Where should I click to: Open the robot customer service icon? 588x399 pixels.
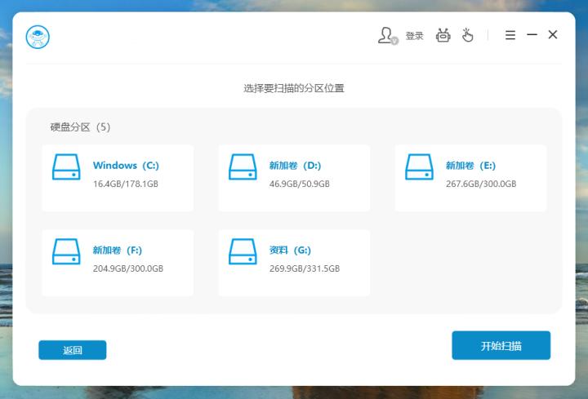(x=443, y=36)
